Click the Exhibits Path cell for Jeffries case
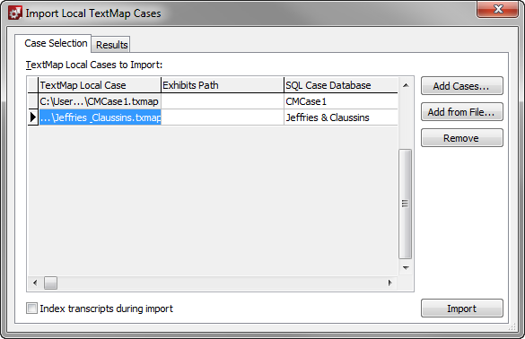This screenshot has width=525, height=339. (x=223, y=117)
